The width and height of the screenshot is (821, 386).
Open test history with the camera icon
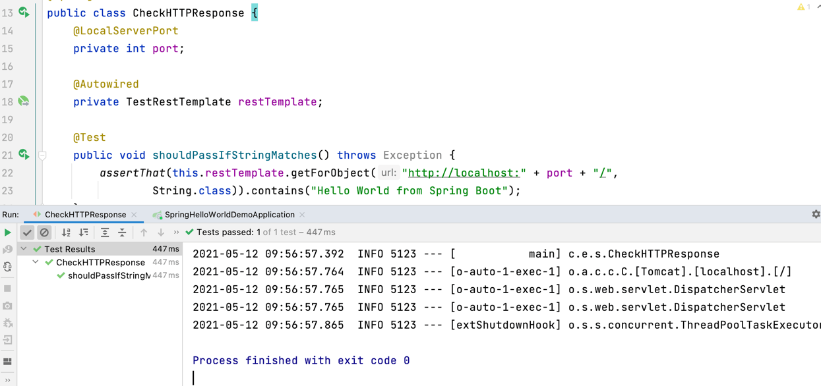pos(7,304)
